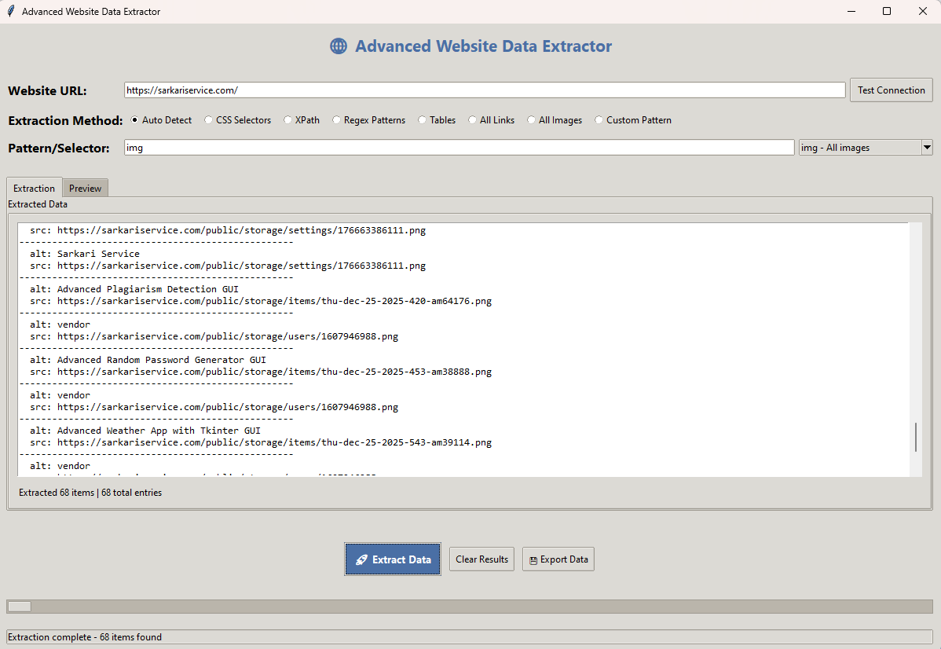Image resolution: width=941 pixels, height=649 pixels.
Task: Select the Auto Detect extraction method
Action: pos(135,120)
